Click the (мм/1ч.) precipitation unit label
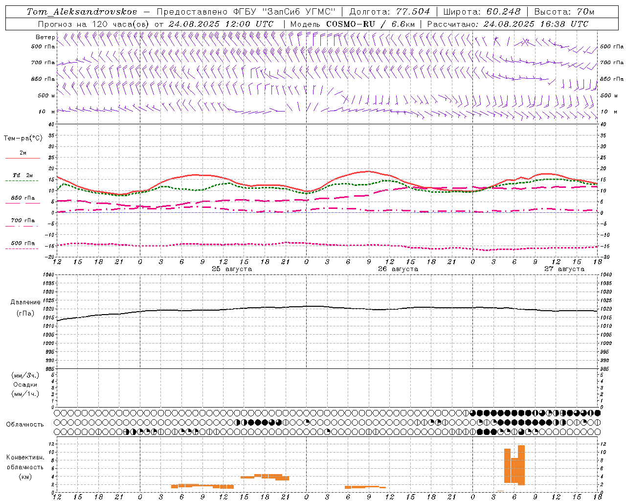Viewport: 626px width, 501px height. point(25,394)
